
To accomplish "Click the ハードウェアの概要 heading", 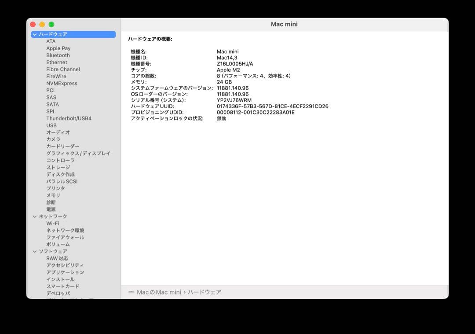I will (x=150, y=39).
